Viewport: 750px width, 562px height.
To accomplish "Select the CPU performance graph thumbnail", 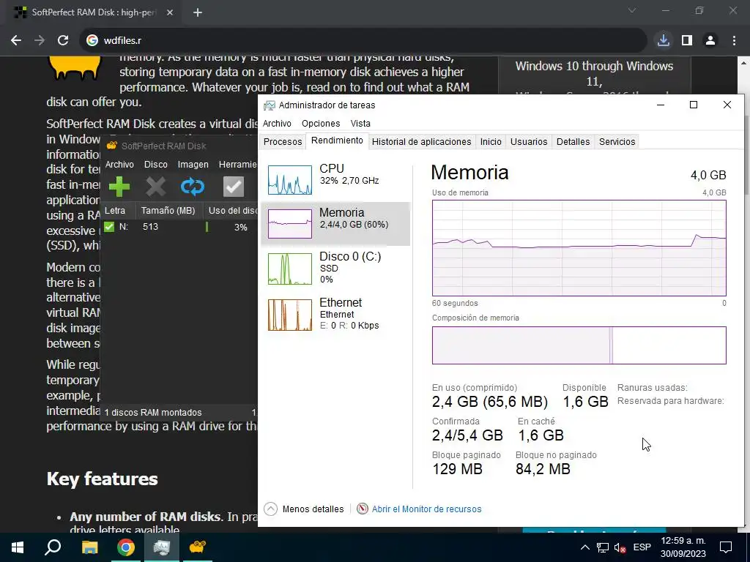I will (x=290, y=180).
